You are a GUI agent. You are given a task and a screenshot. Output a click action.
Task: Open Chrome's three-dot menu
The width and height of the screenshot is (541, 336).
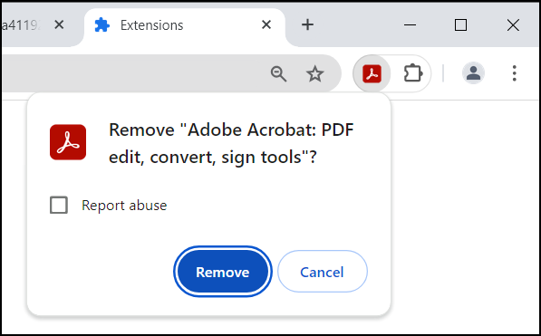click(514, 73)
